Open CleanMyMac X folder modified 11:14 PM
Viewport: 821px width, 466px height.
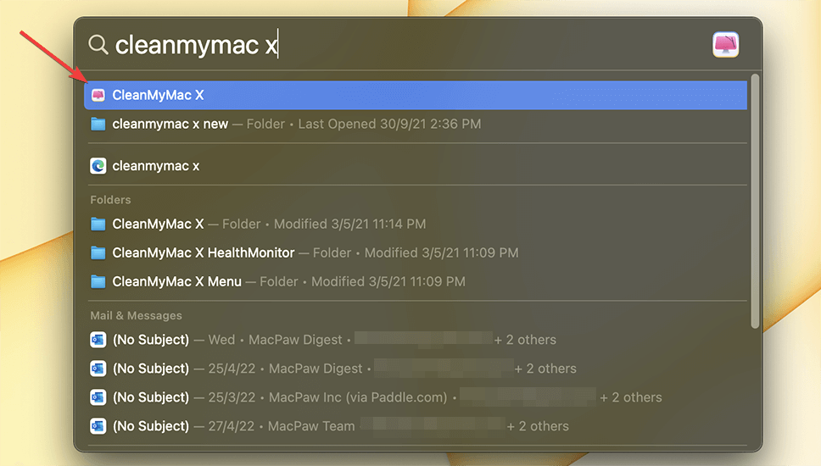(x=416, y=224)
